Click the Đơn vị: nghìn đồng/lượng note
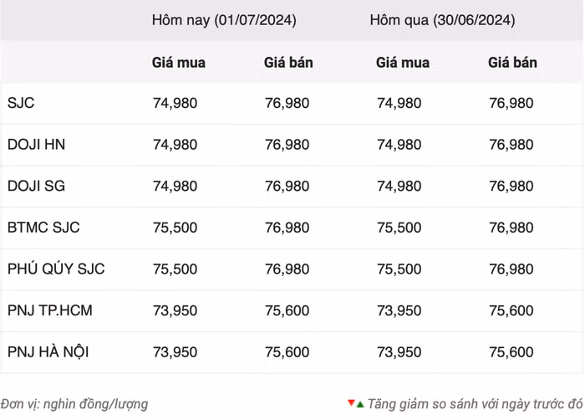This screenshot has height=420, width=585. pyautogui.click(x=74, y=404)
